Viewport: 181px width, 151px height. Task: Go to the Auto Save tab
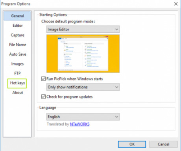(18, 54)
